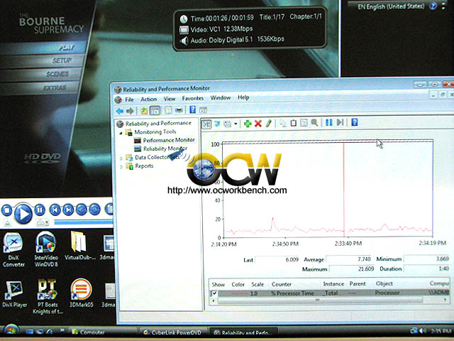Open PT Boats Knights desktop shortcut
Screen dimensions: 454x341
pos(48,296)
